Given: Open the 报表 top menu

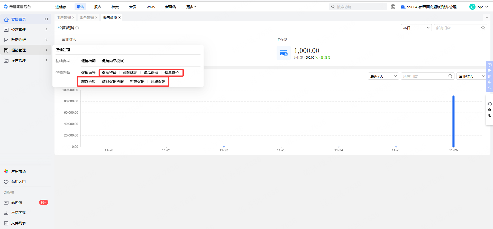Looking at the screenshot, I should (98, 7).
